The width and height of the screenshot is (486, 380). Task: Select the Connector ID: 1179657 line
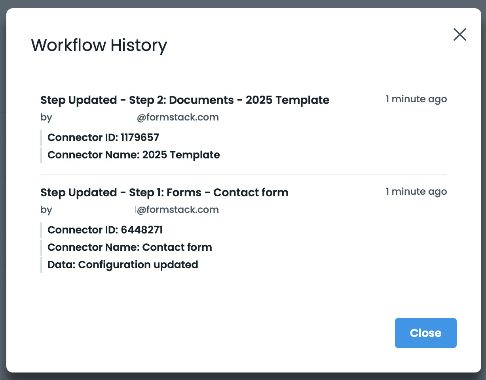[103, 137]
